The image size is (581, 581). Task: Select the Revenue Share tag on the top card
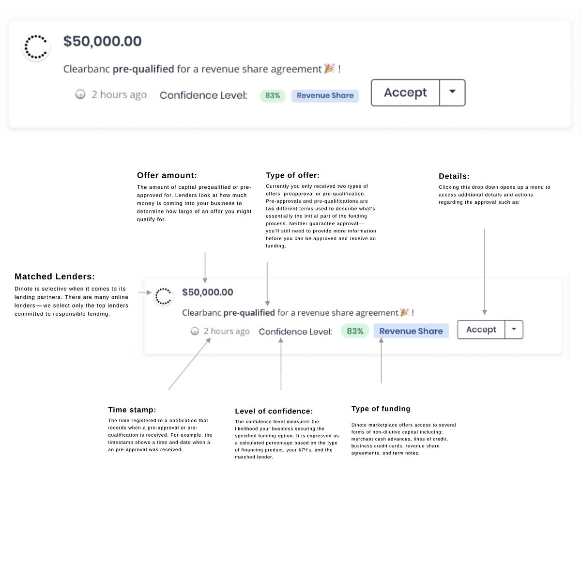[325, 95]
